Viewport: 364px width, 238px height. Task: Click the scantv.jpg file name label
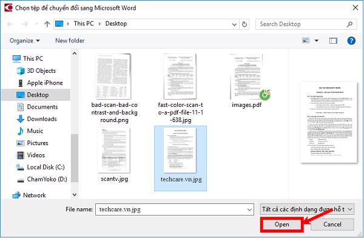tap(114, 179)
